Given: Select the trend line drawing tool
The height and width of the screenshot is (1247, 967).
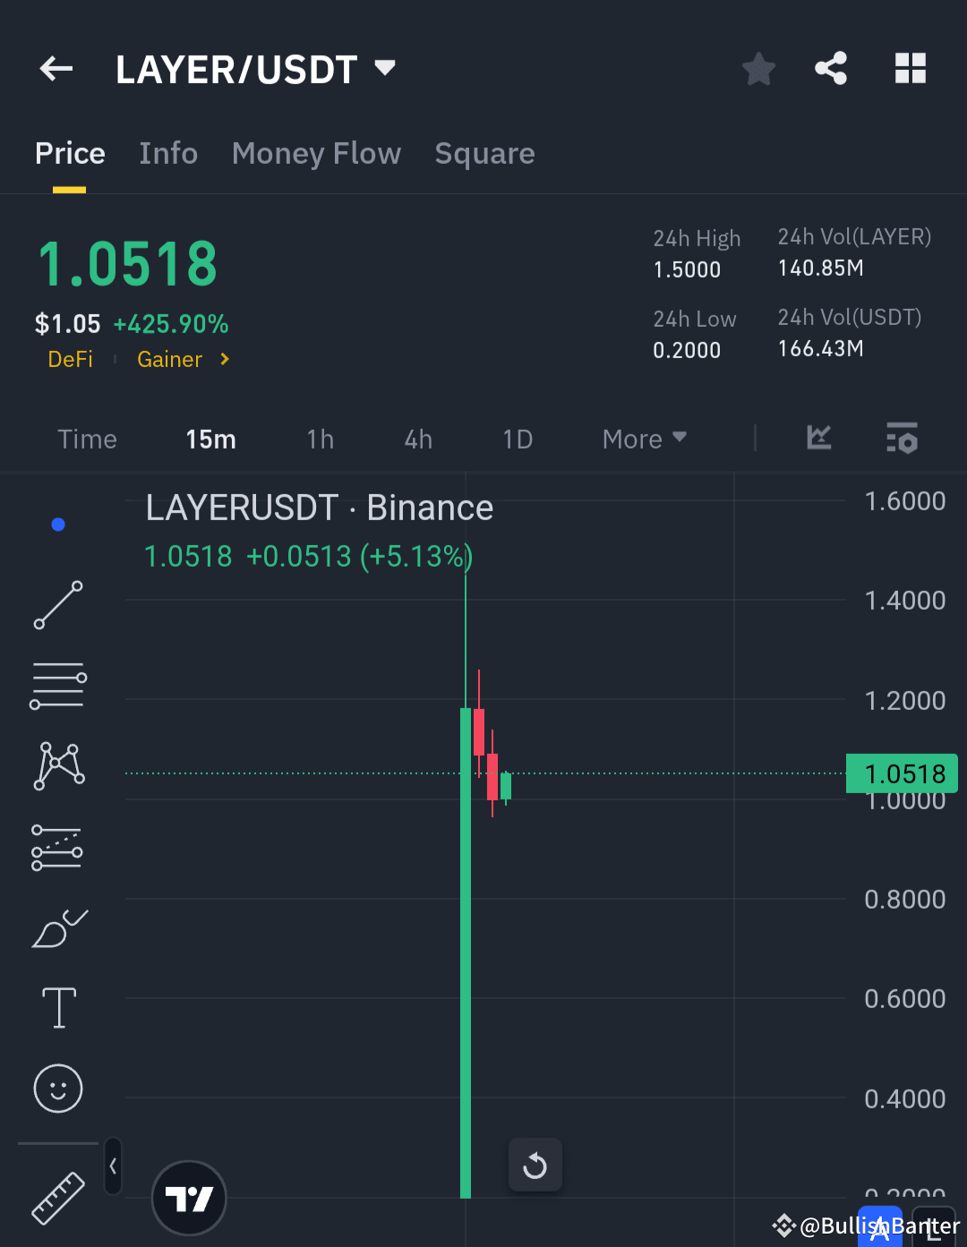Looking at the screenshot, I should pos(57,605).
